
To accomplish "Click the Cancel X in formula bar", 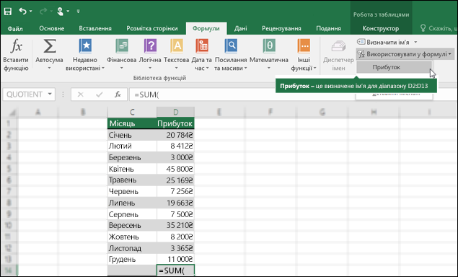I will [80, 94].
